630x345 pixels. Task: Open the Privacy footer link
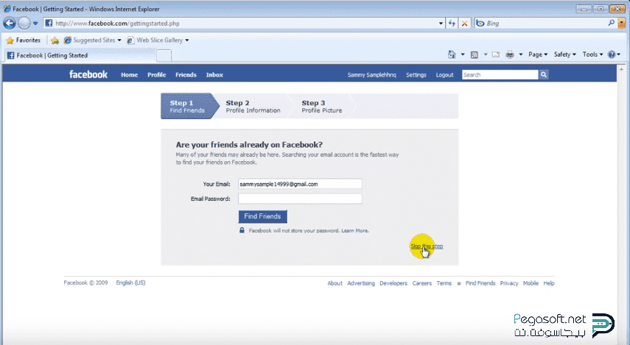(509, 283)
